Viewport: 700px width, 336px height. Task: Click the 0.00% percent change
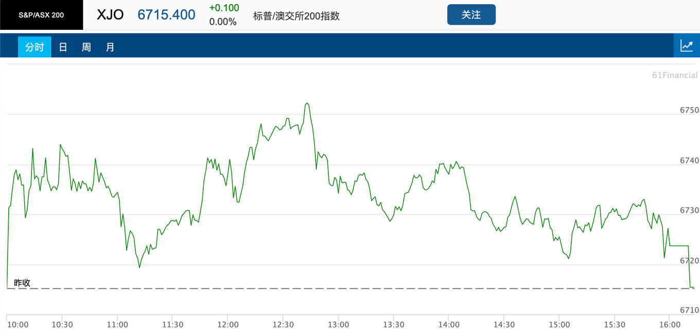point(223,22)
